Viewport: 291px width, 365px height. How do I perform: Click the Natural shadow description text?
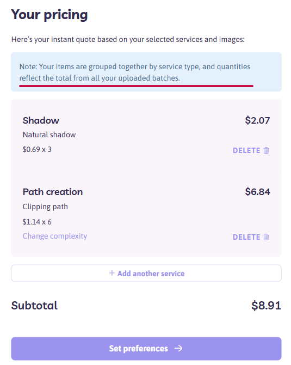click(49, 135)
